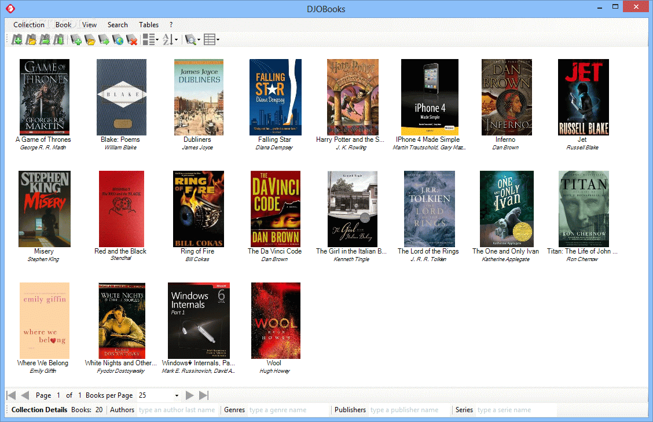Select the Windows Internals book cover
Viewport: 653px width, 422px height.
pos(199,320)
